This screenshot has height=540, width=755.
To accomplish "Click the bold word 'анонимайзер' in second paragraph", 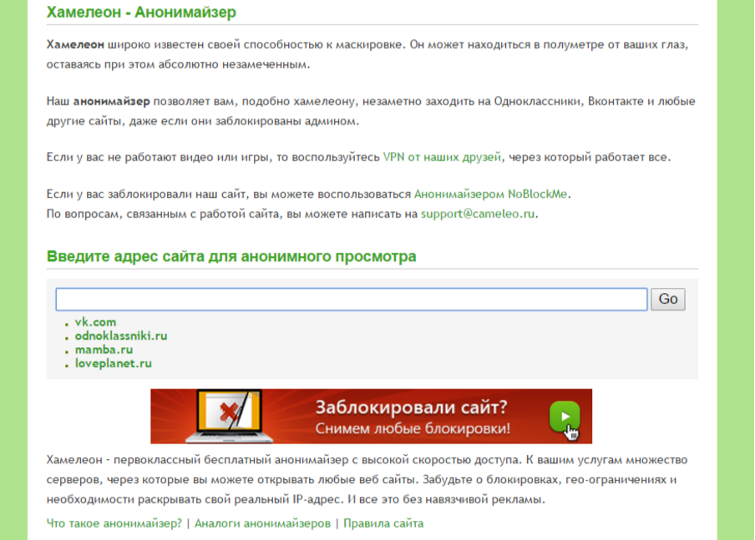I will (111, 102).
